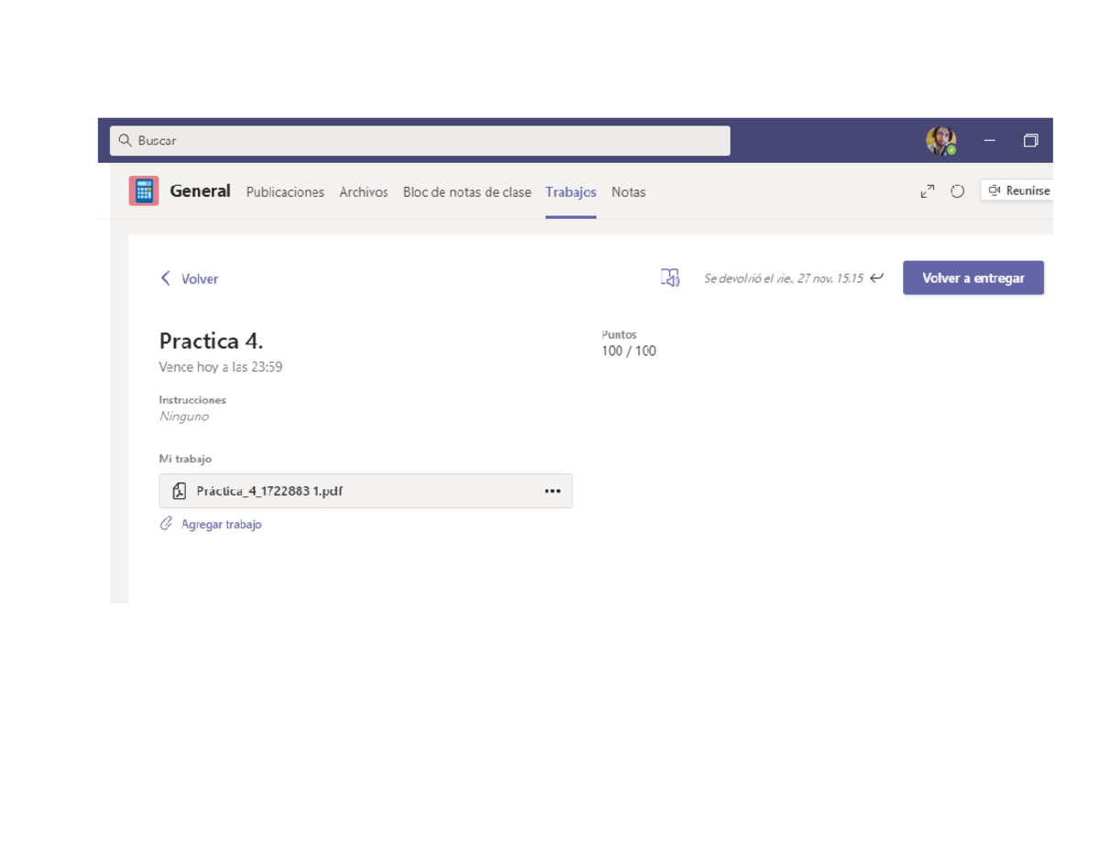Open the Práctica_4_1722883 1.pdf file
1099x849 pixels.
(269, 491)
